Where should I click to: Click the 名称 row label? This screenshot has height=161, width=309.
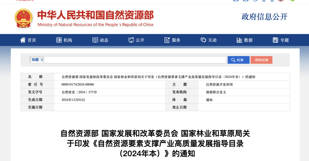[35, 77]
